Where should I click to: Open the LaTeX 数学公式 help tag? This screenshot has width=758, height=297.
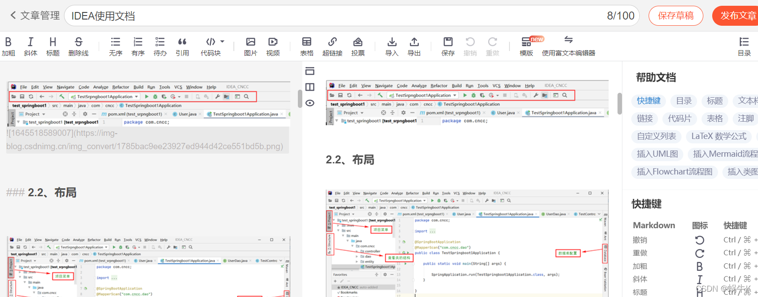coord(719,136)
